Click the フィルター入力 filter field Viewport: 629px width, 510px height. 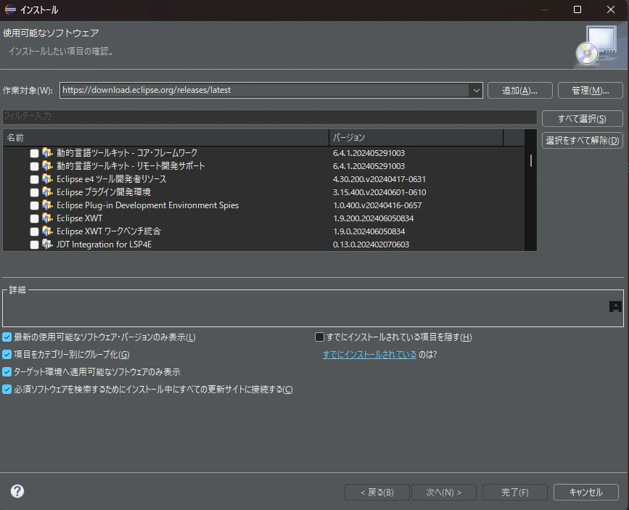[x=270, y=116]
